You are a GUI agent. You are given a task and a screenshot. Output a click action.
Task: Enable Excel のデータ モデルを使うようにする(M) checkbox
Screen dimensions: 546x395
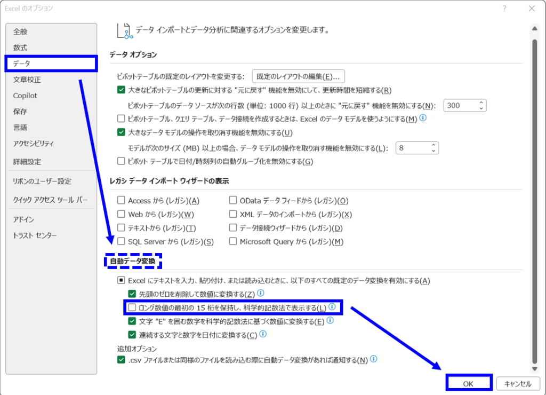pos(121,118)
